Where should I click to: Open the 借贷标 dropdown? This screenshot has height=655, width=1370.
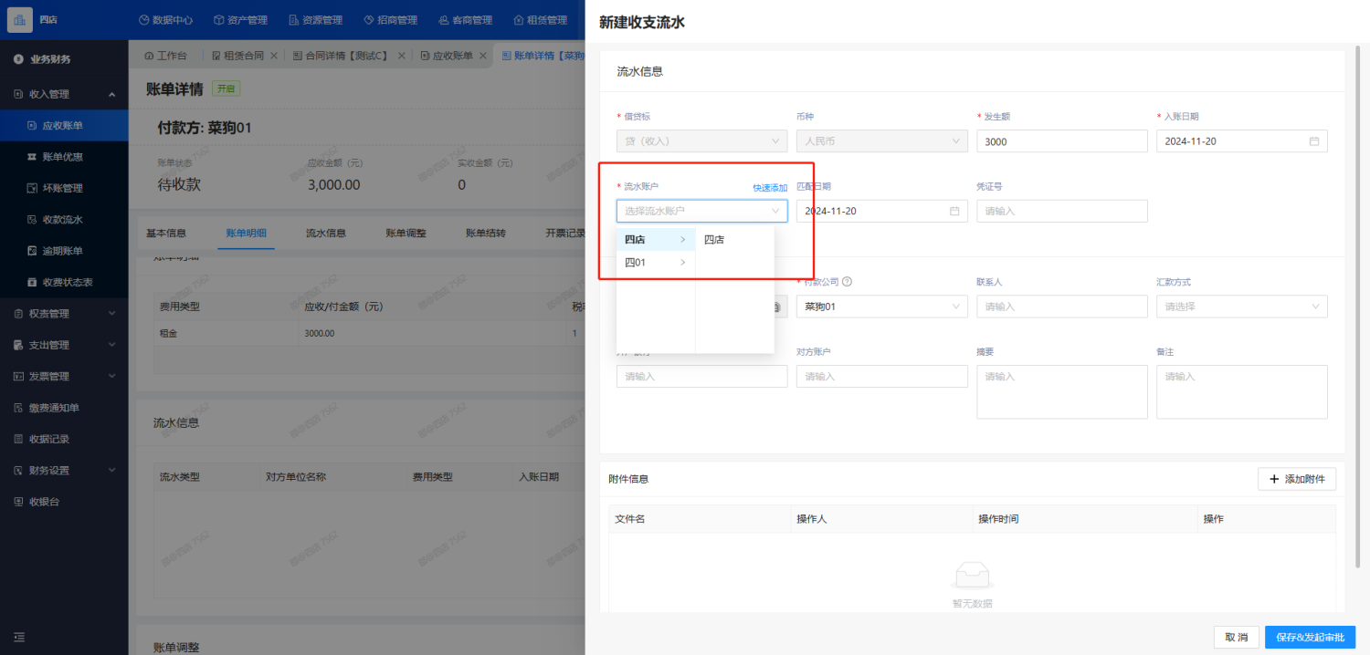click(701, 141)
